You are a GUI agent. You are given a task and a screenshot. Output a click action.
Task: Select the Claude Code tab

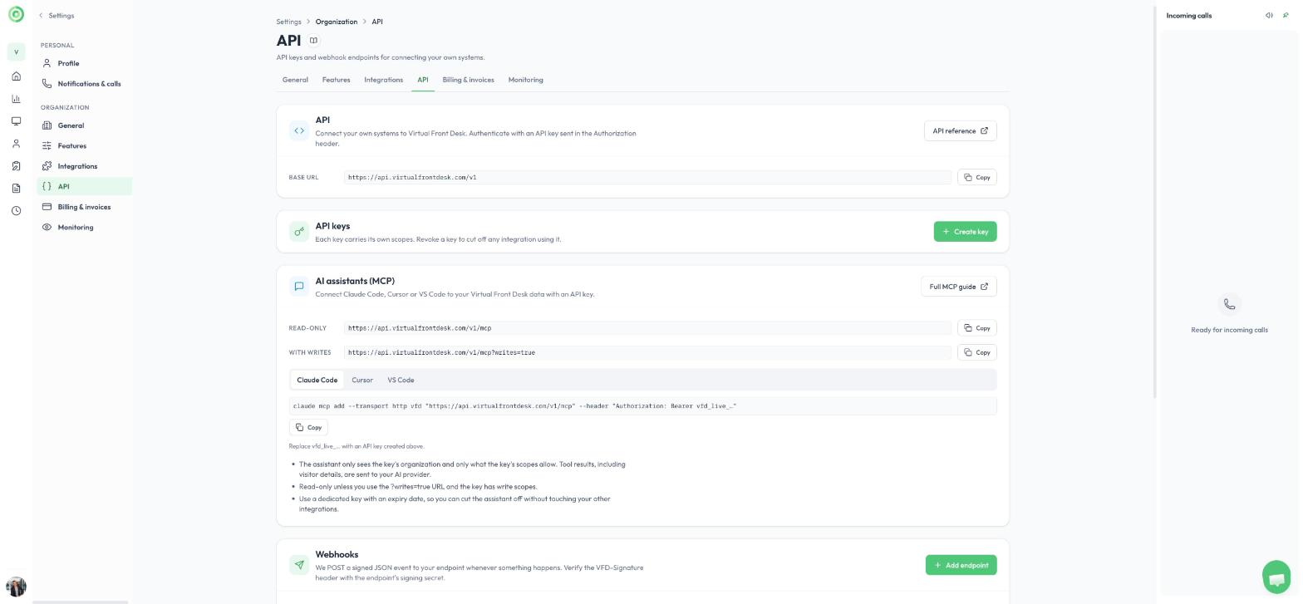coord(317,381)
